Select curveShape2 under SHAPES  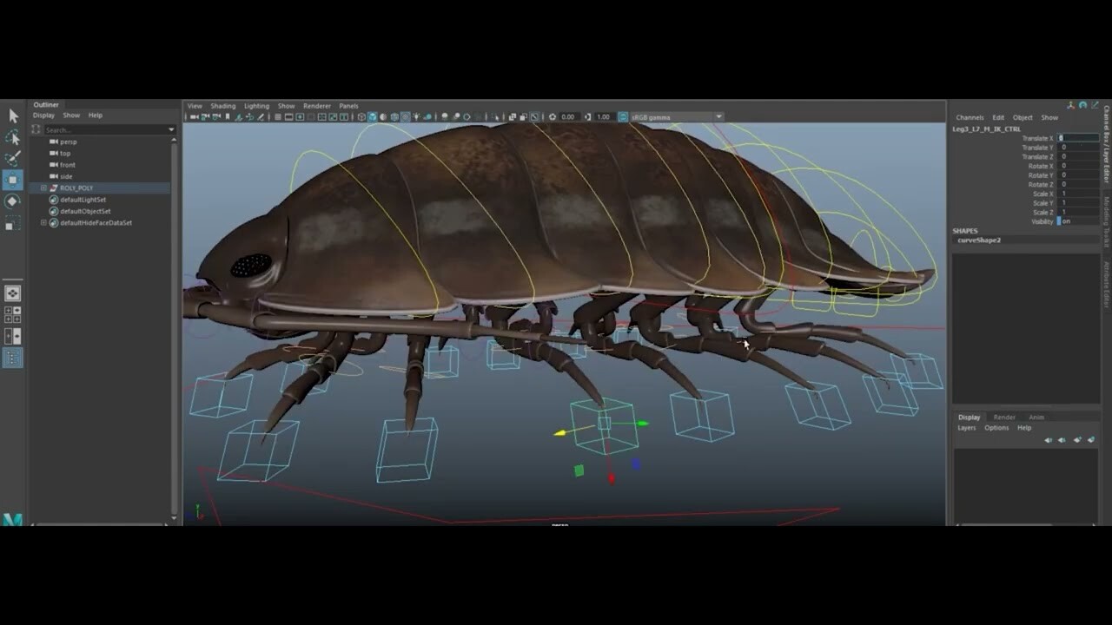[978, 240]
